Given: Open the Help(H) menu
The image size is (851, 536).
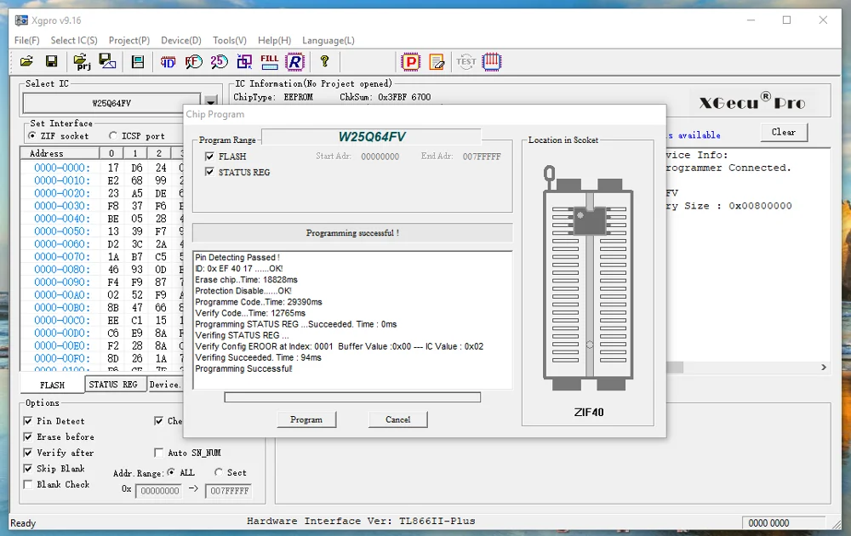Looking at the screenshot, I should [x=274, y=40].
